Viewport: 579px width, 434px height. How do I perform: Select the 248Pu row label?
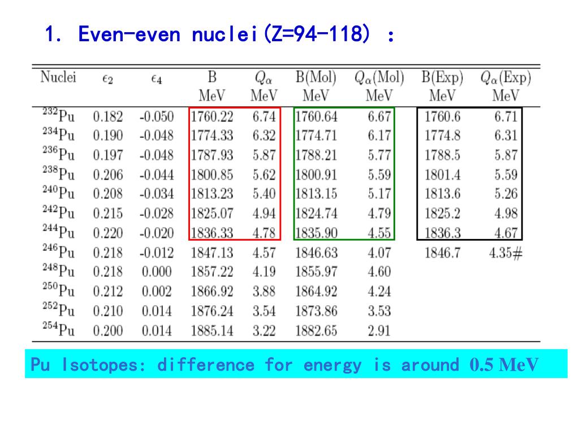[58, 270]
